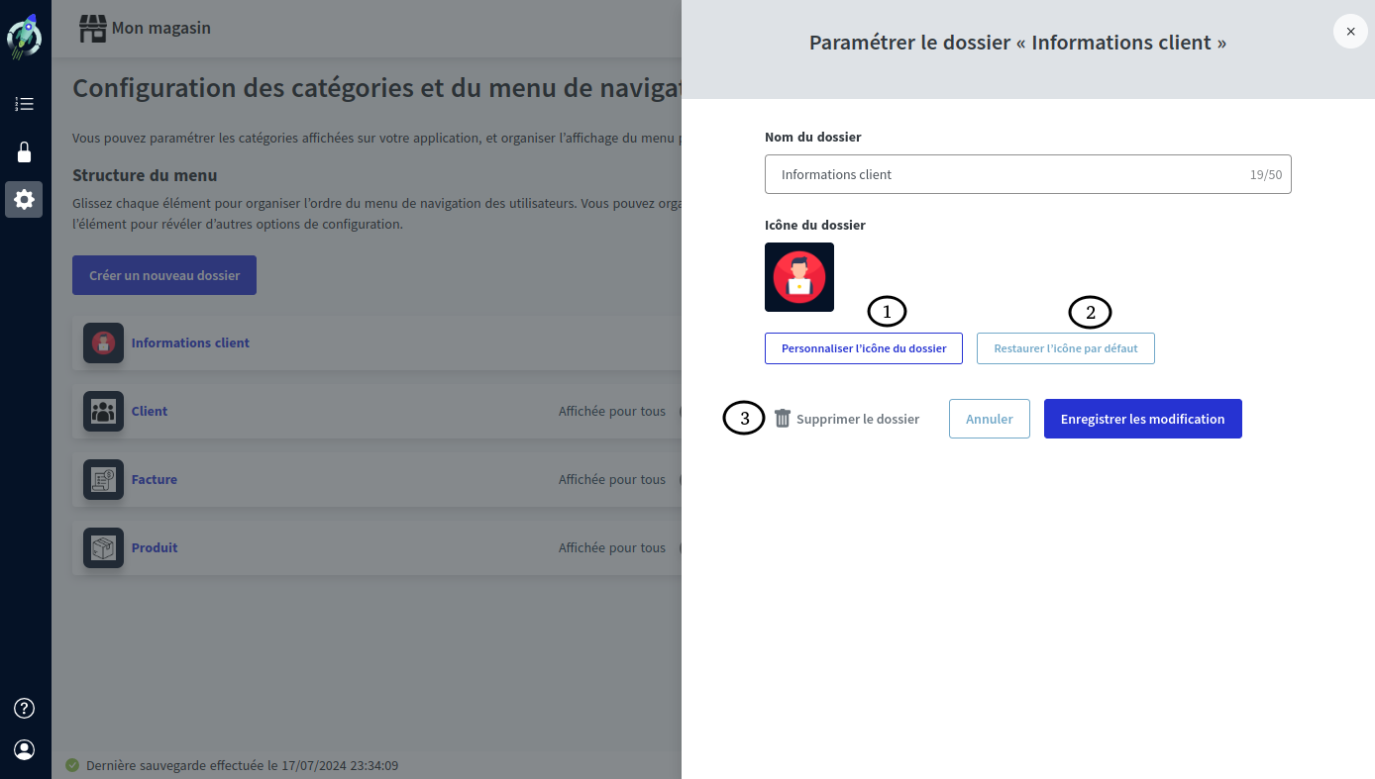The height and width of the screenshot is (779, 1375).
Task: Click Restaurer l'icône par défaut
Action: pyautogui.click(x=1066, y=347)
